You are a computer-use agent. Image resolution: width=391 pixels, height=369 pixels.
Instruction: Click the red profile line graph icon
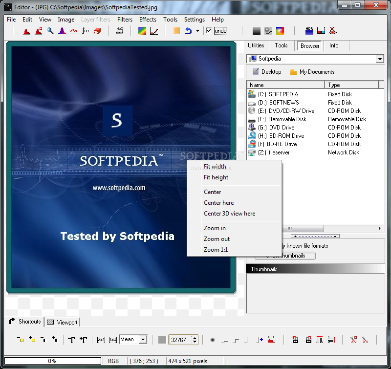tap(74, 31)
